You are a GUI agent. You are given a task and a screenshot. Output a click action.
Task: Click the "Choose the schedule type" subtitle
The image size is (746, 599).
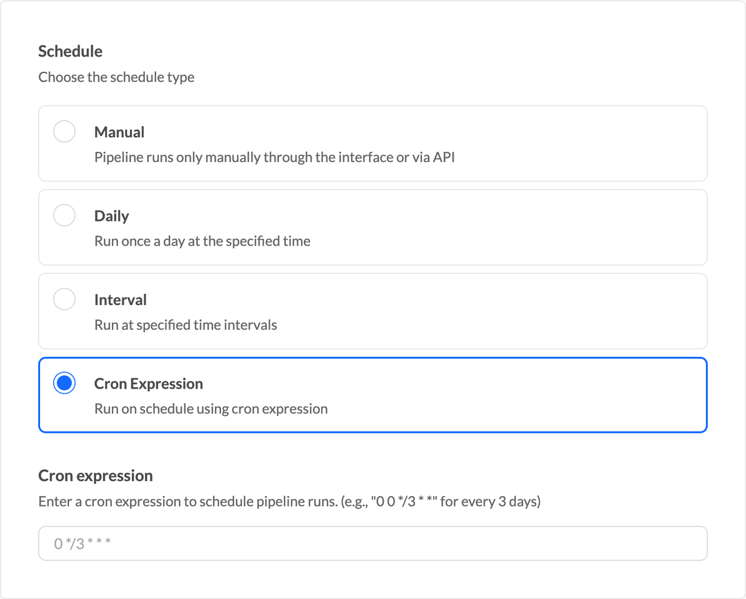tap(116, 77)
